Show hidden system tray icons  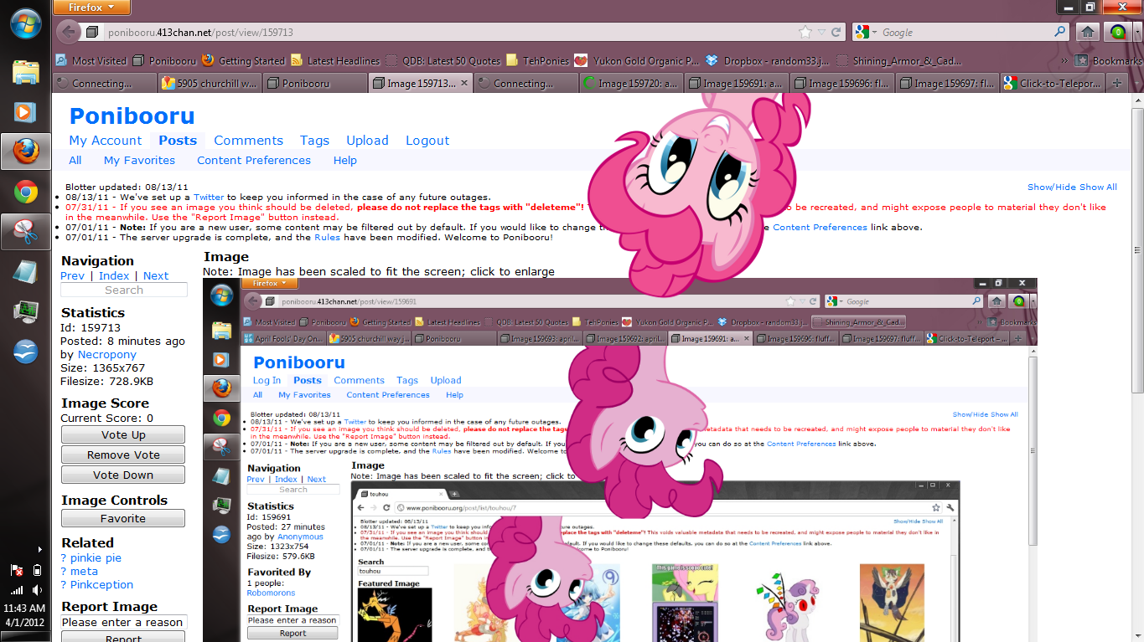pos(40,550)
